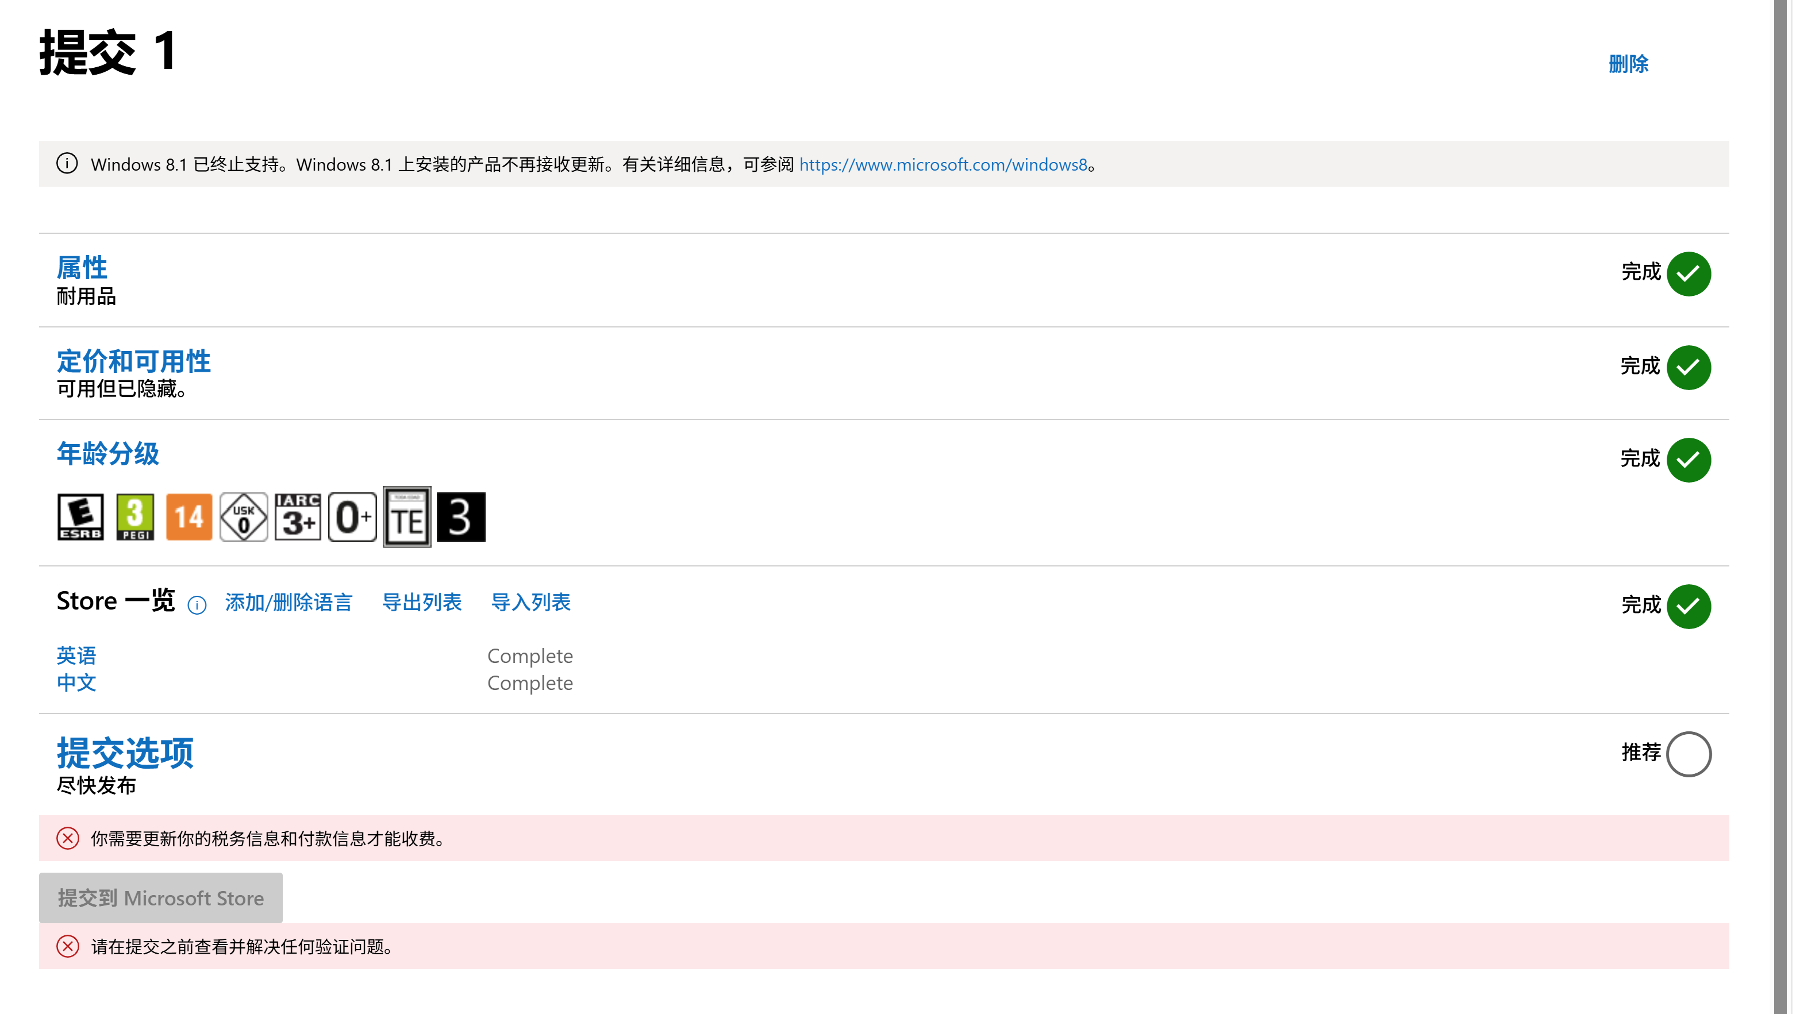Click the 完成 label for 年龄分级

point(1640,458)
